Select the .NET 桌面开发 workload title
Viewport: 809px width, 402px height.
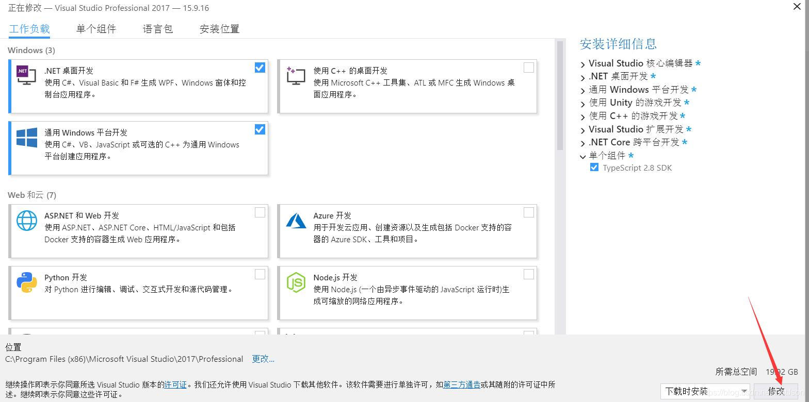coord(69,71)
